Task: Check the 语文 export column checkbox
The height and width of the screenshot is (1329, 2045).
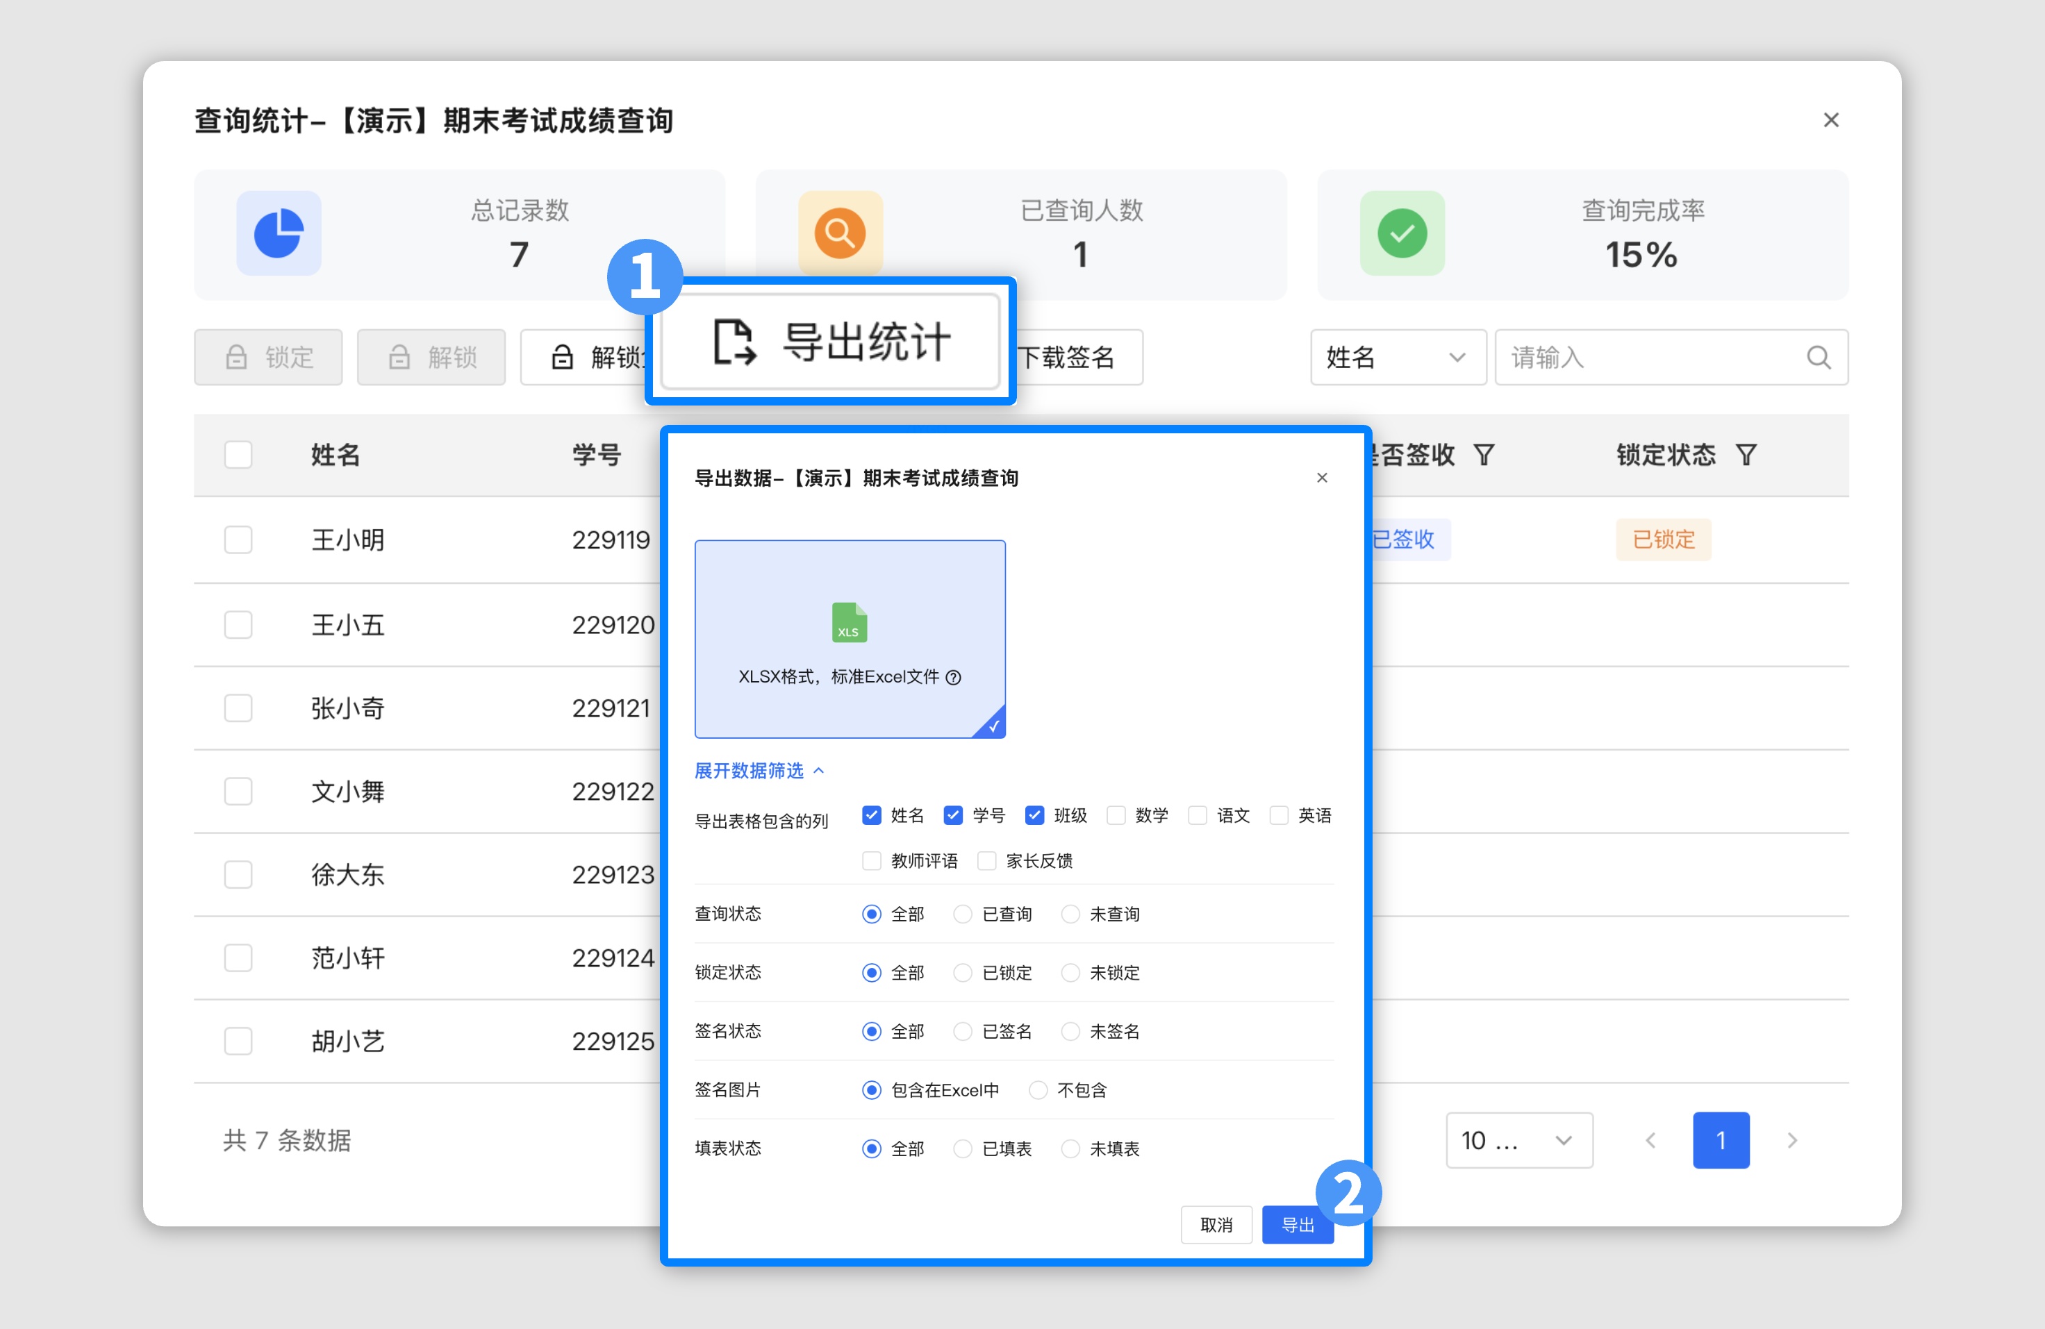Action: (x=1198, y=814)
